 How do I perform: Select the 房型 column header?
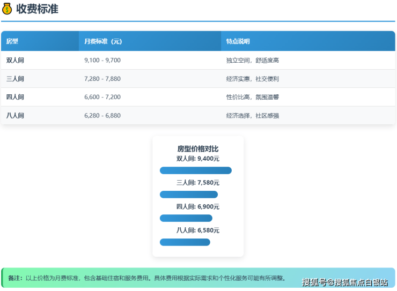point(12,41)
